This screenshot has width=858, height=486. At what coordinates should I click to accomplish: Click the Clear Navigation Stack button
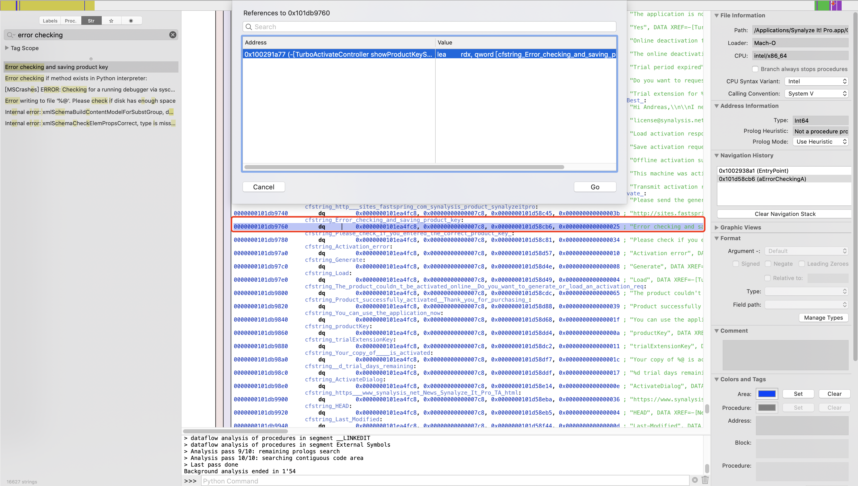(785, 214)
